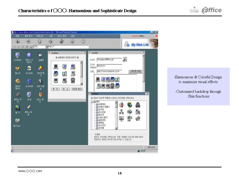This screenshot has height=179, width=239.
Task: Select the 내컴퓨터 folder in the tree
Action: click(x=101, y=104)
